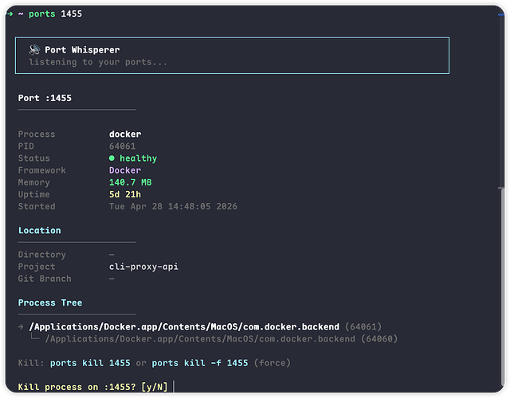Click the arrow before the com.docker.backend 64061 row
Image resolution: width=510 pixels, height=398 pixels.
click(21, 327)
